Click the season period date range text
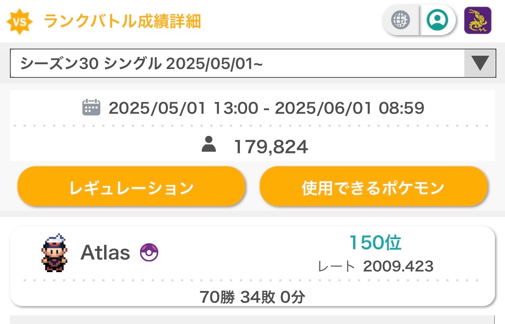This screenshot has width=505, height=324. [x=266, y=108]
